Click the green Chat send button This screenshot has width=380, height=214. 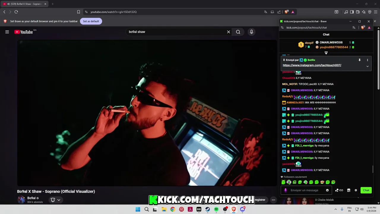[366, 190]
